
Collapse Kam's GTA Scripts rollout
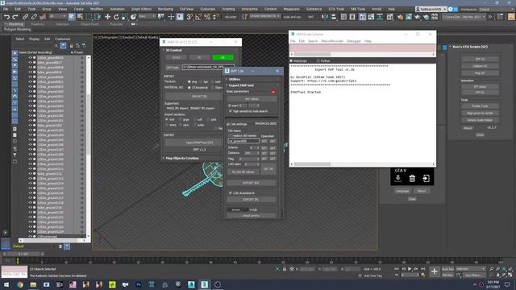tap(470, 47)
